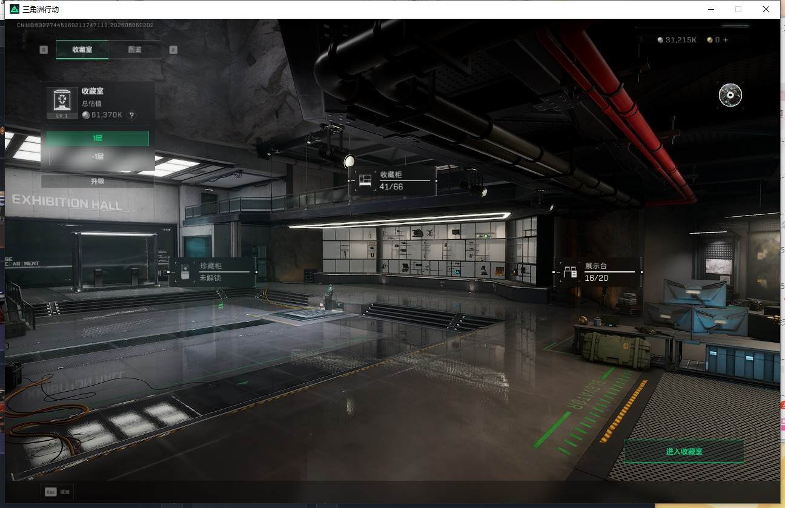Open the 收藏柜 41/66 marker
This screenshot has width=785, height=508.
coord(392,180)
